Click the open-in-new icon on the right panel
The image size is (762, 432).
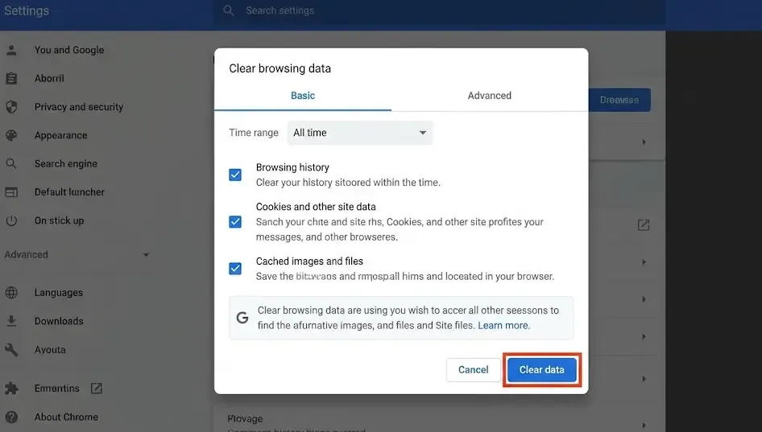coord(644,224)
